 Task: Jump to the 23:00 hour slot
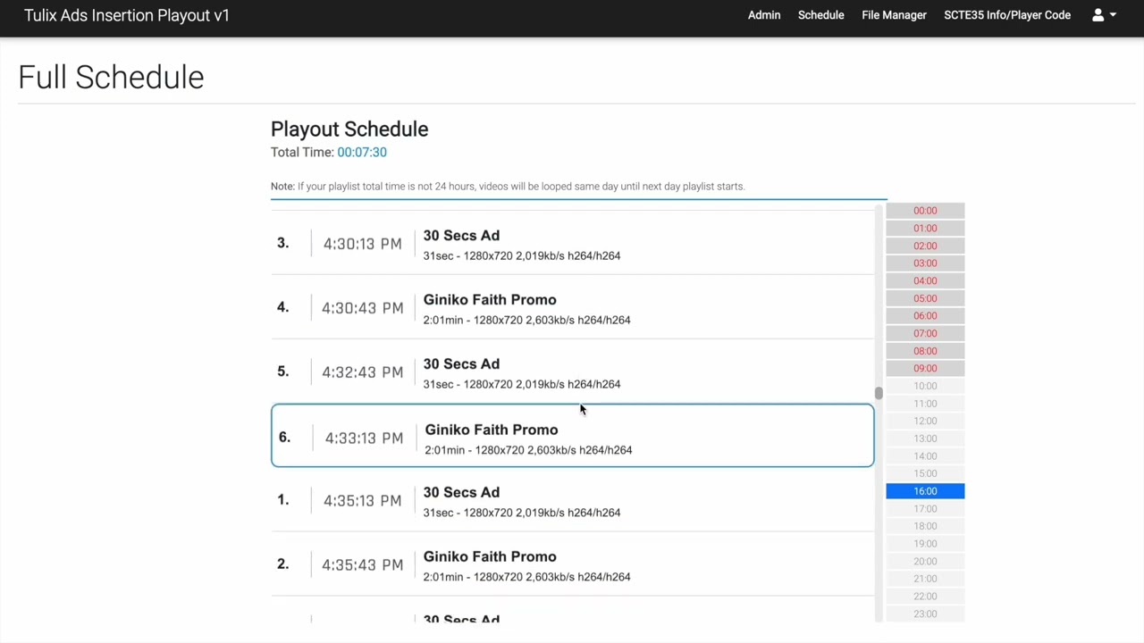(925, 614)
